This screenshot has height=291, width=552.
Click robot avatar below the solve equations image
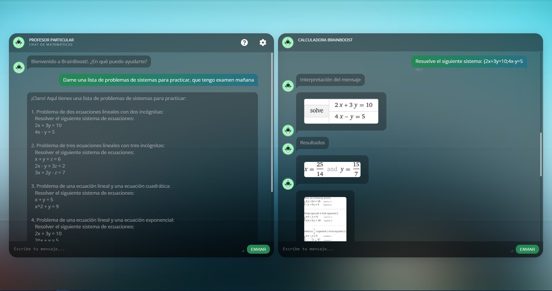click(288, 130)
